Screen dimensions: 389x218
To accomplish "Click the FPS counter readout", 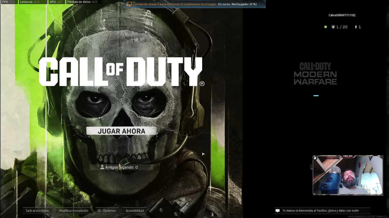I will 9,2.
